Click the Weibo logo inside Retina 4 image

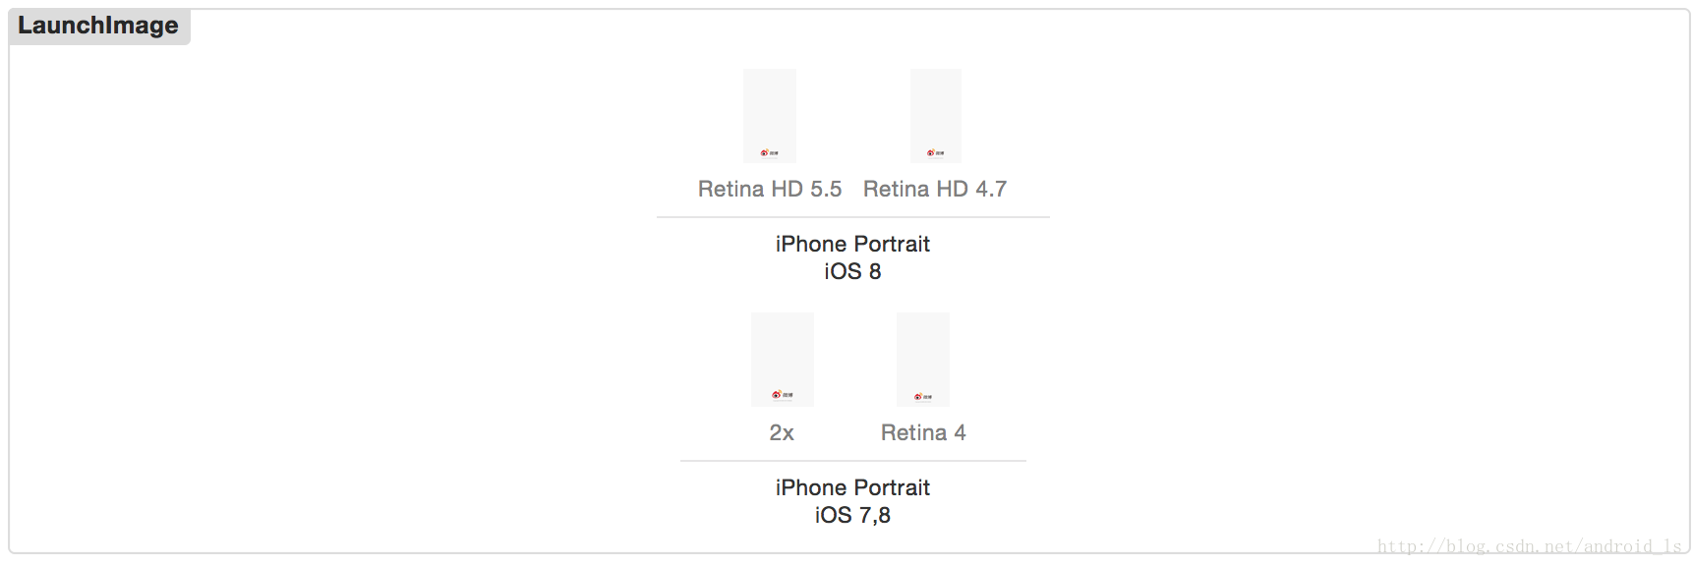tap(923, 397)
